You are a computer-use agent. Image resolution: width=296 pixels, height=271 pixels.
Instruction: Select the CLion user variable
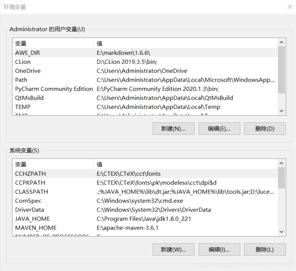pyautogui.click(x=146, y=62)
